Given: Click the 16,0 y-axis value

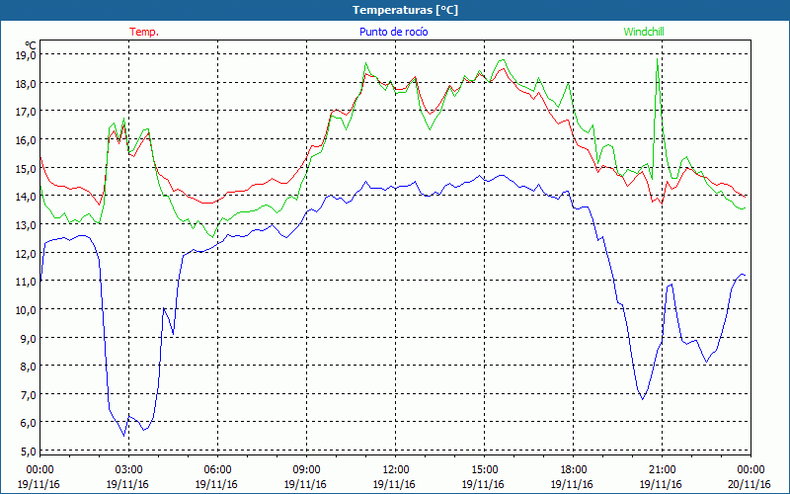Looking at the screenshot, I should (x=26, y=139).
